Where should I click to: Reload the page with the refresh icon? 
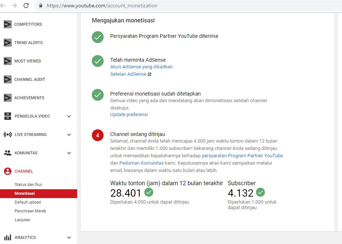pos(26,6)
